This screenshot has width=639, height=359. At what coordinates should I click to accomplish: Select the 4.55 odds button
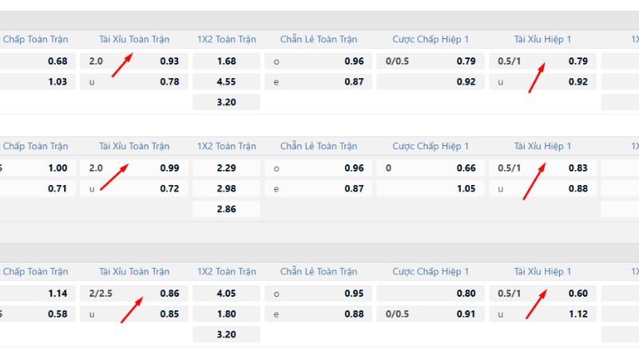(226, 81)
